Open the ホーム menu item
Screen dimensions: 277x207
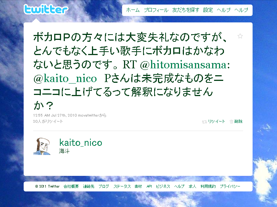click(133, 10)
